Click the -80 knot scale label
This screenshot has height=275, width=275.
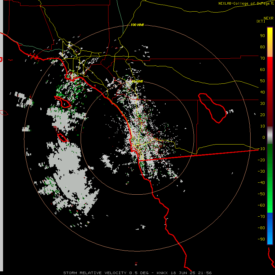[261, 228]
